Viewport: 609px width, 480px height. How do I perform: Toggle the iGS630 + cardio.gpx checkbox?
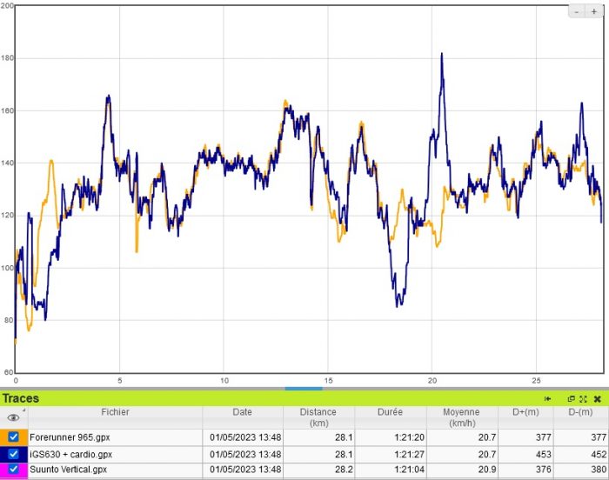pyautogui.click(x=14, y=453)
